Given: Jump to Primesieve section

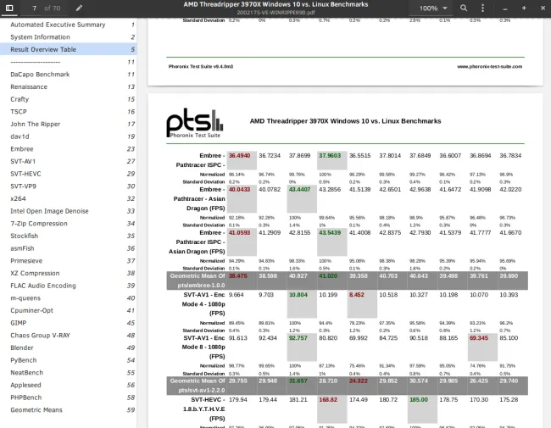Looking at the screenshot, I should tap(68, 261).
